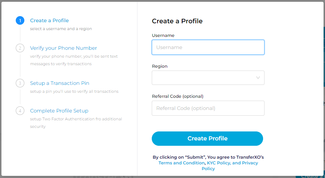325x178 pixels.
Task: Select the 'Create a Profile' step title in the sidebar
Action: (x=49, y=20)
